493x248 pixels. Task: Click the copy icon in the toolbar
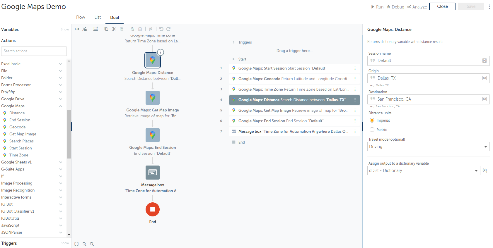106,29
